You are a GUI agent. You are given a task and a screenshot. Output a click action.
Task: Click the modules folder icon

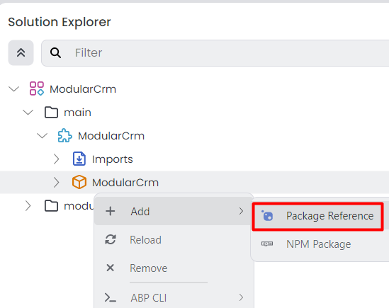click(51, 206)
